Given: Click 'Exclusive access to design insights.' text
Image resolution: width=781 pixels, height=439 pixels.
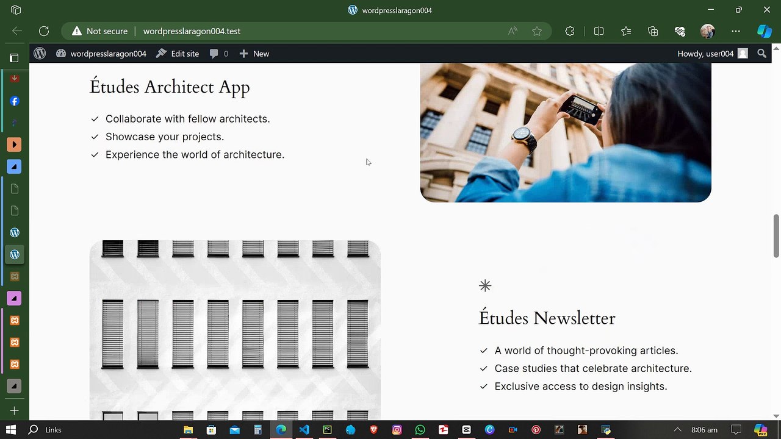Looking at the screenshot, I should click(x=581, y=386).
